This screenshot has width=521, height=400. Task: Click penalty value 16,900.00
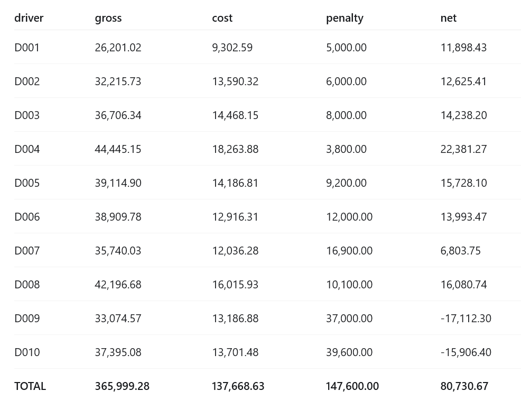pyautogui.click(x=349, y=251)
